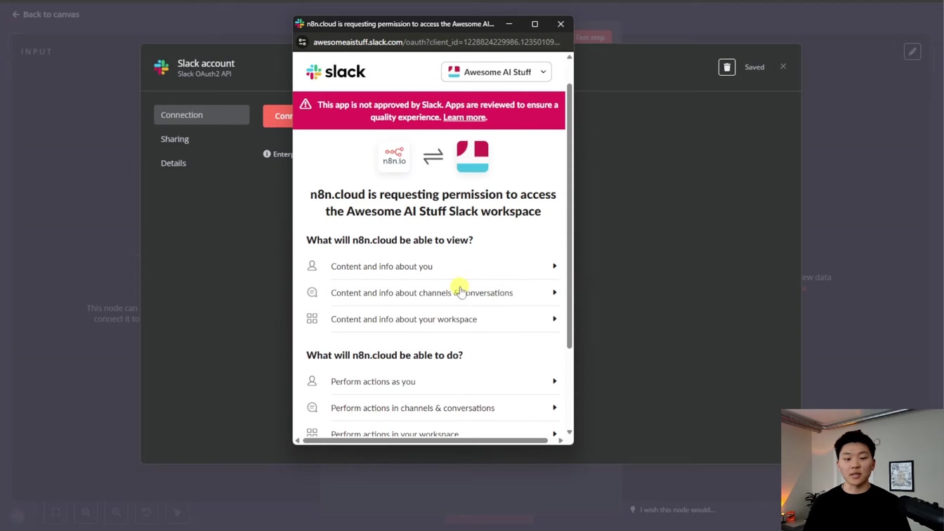Click chat icon beside 'Content and info about channels'
Viewport: 944px width, 531px height.
point(312,292)
